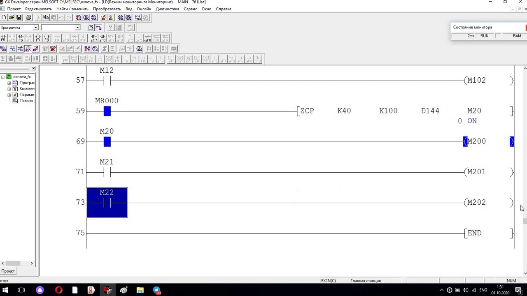Open the empty combo box dropdown arrow

point(77,28)
